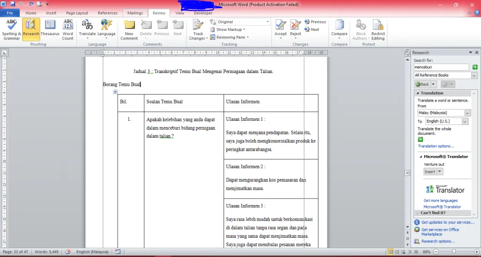Switch to the References tab

point(108,13)
